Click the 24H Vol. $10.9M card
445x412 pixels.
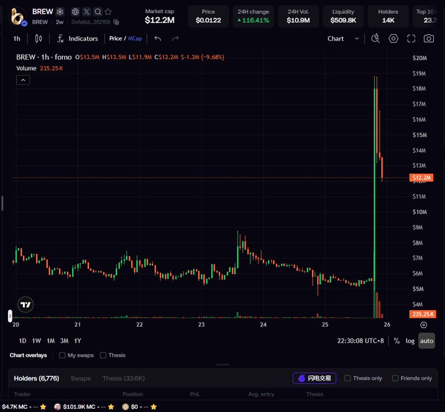point(298,16)
